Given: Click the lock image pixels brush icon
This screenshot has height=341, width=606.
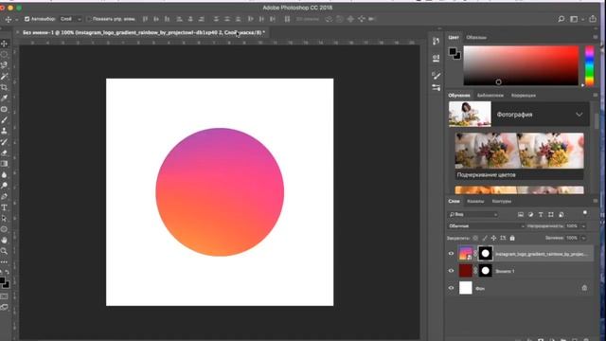Looking at the screenshot, I should pos(485,238).
